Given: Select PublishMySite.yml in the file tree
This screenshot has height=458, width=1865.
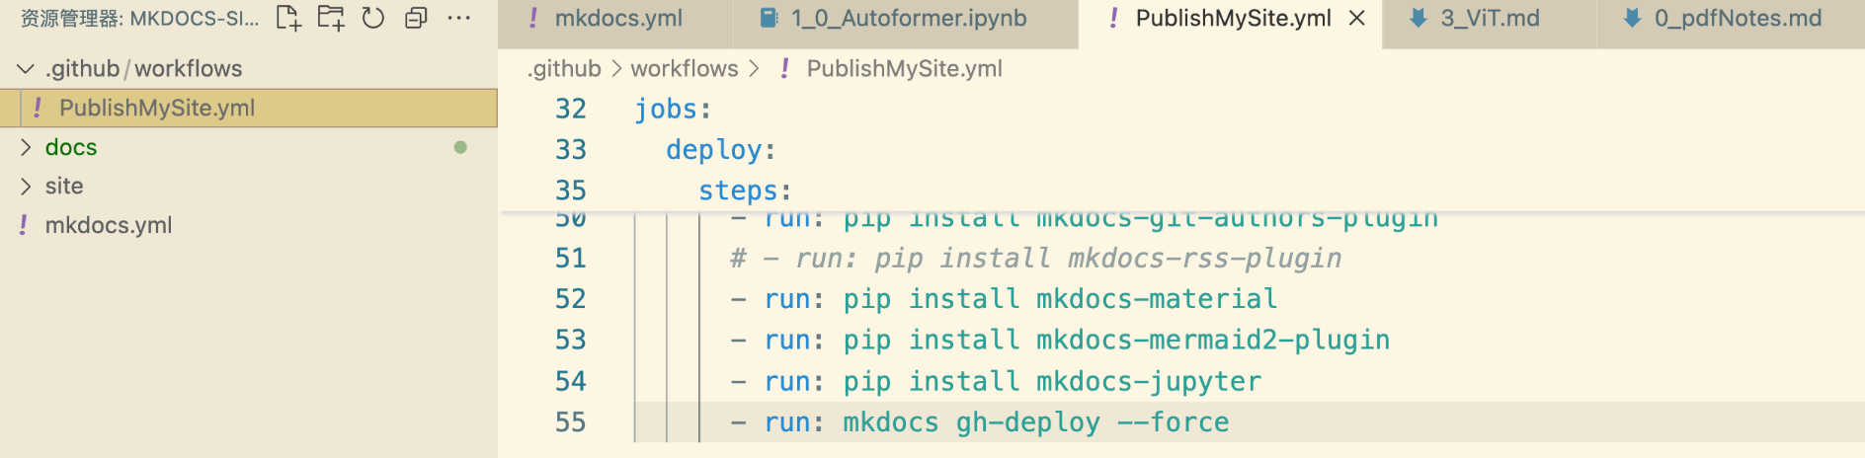Looking at the screenshot, I should pos(248,108).
